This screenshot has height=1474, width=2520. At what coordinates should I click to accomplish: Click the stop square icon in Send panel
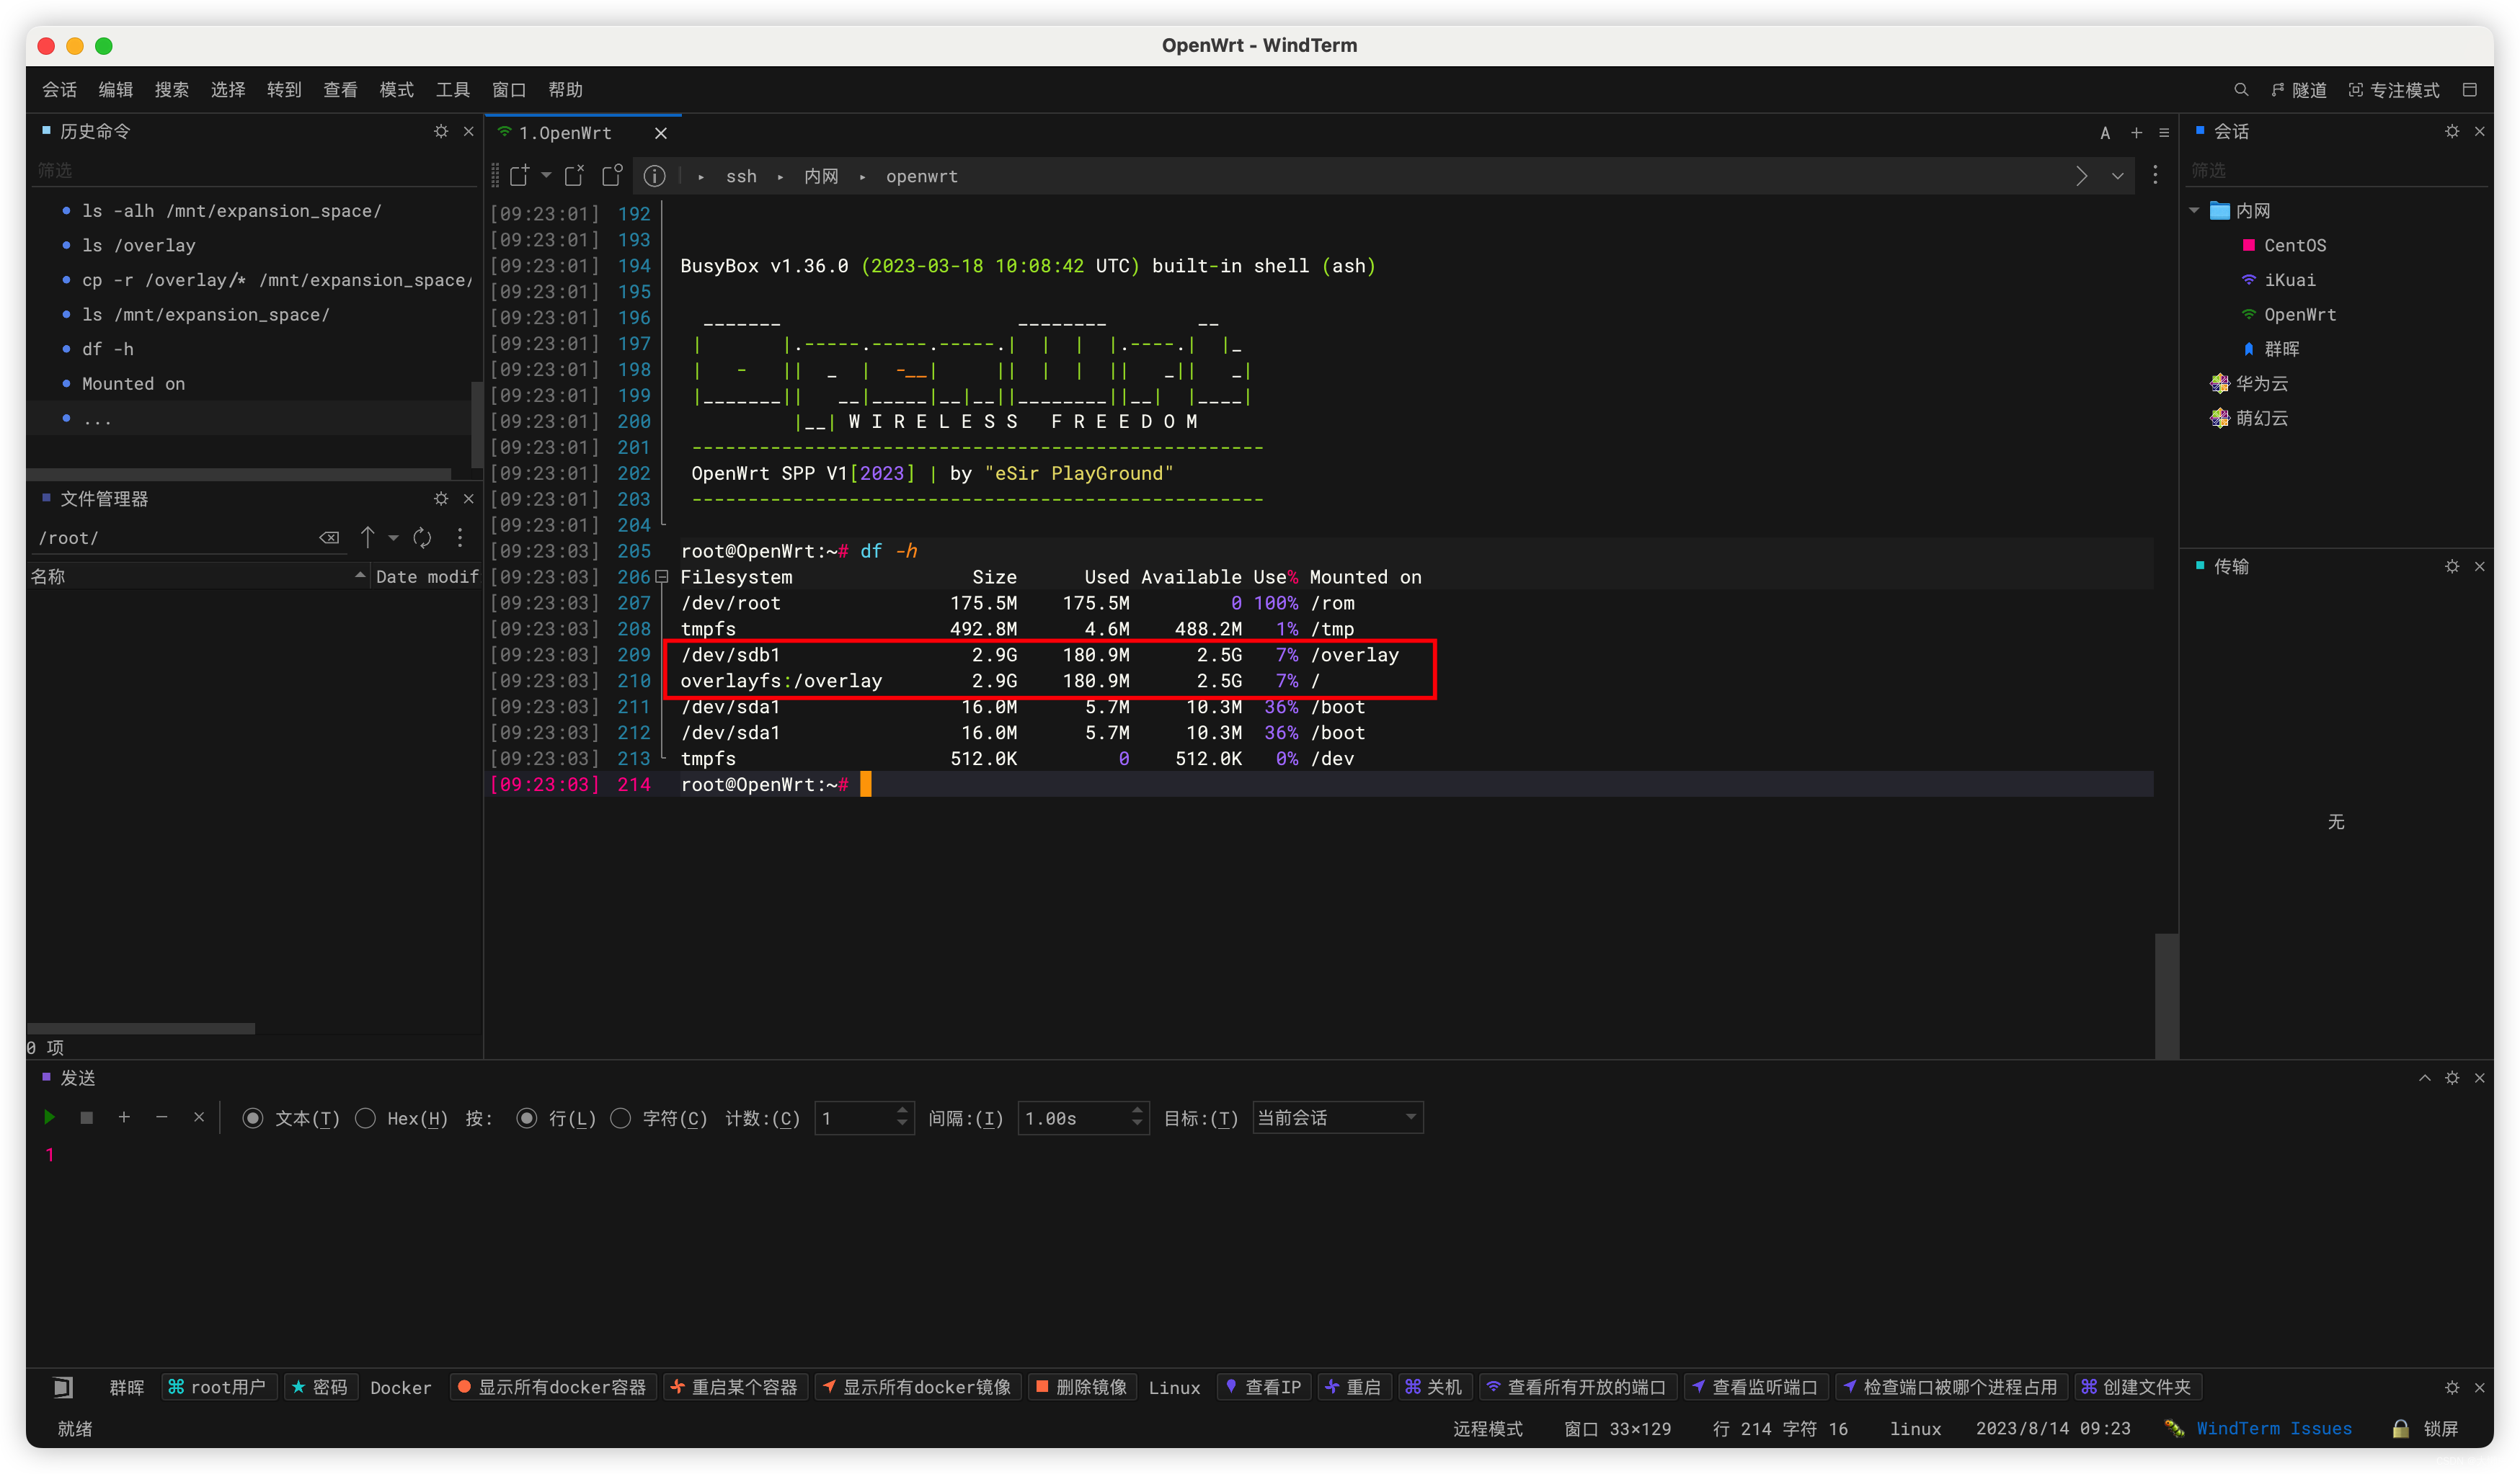click(87, 1117)
